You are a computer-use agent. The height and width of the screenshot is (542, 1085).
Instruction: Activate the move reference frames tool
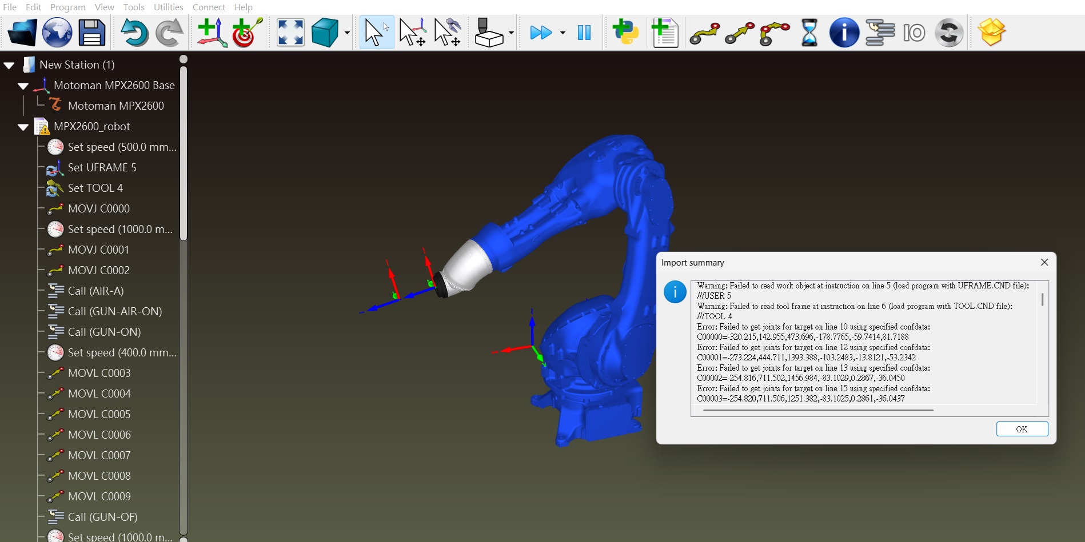(412, 33)
